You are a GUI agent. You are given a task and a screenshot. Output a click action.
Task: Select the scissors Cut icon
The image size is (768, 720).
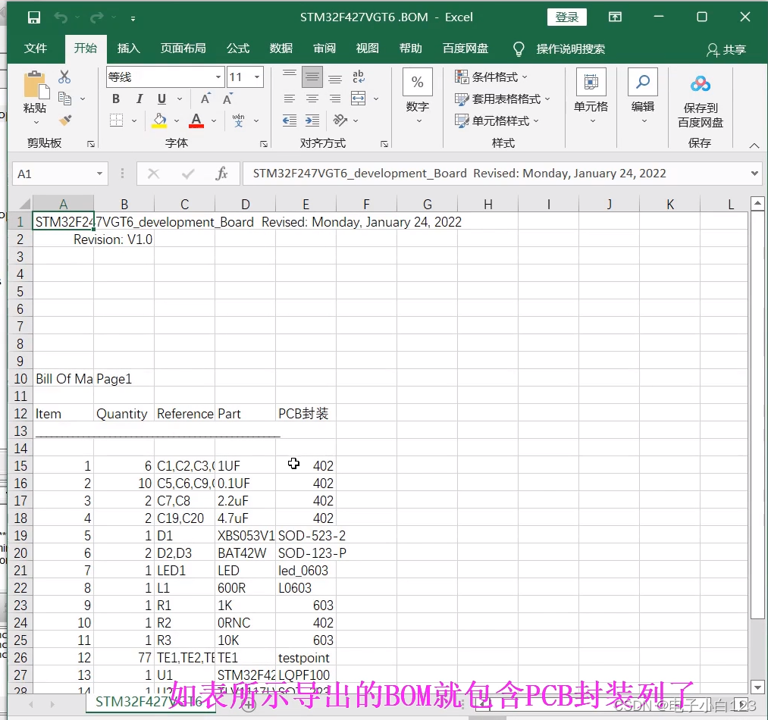tap(64, 77)
